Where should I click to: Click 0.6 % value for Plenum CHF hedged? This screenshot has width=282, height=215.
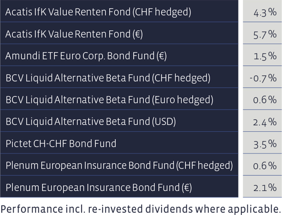pos(265,166)
